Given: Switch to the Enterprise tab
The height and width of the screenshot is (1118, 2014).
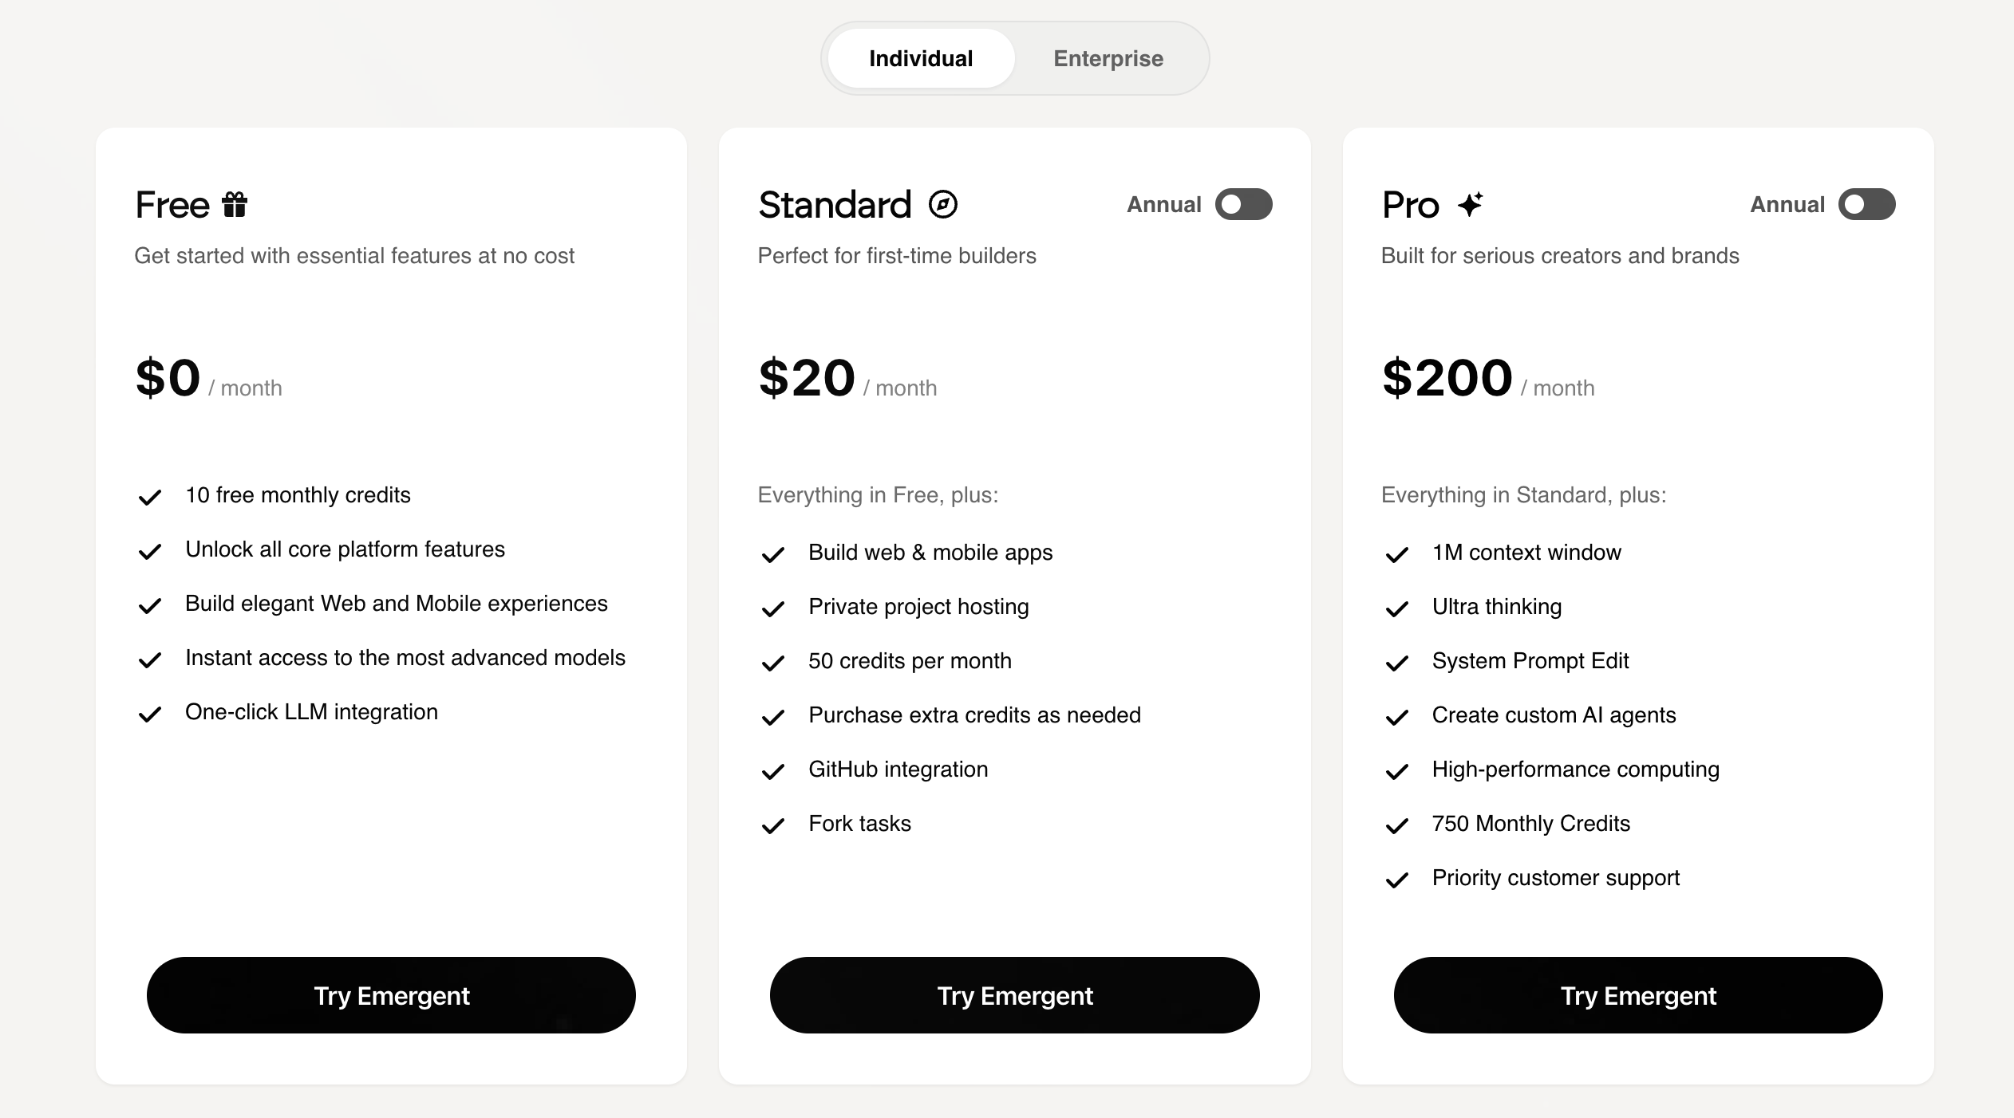Looking at the screenshot, I should [1108, 59].
